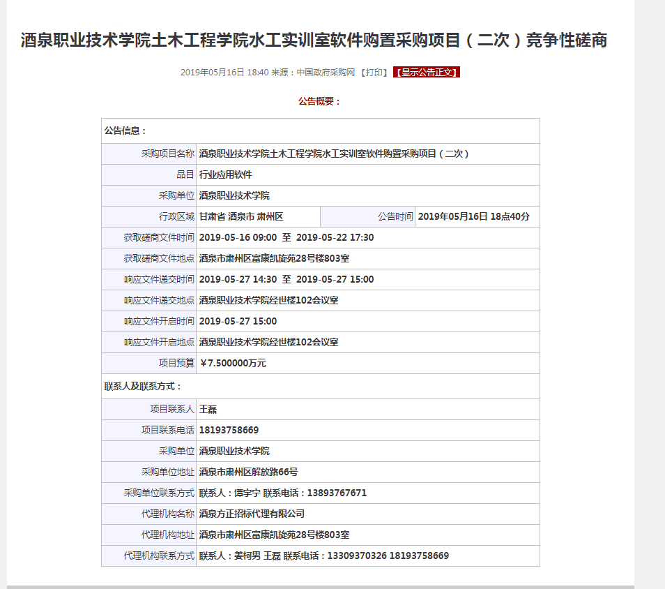Click the 获取磋商文件时间 date range value

coord(286,238)
